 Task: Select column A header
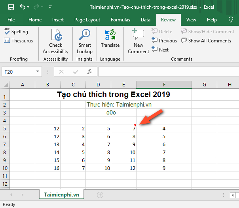23,85
